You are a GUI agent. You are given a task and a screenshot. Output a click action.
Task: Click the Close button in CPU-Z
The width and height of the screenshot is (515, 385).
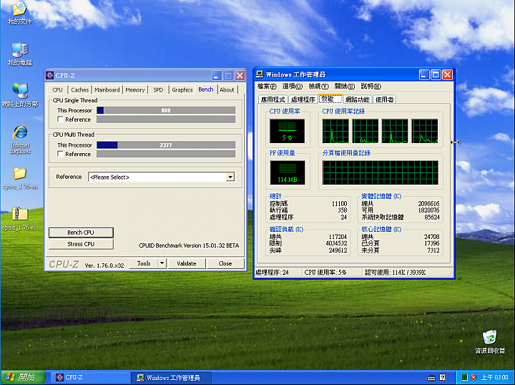pos(225,263)
